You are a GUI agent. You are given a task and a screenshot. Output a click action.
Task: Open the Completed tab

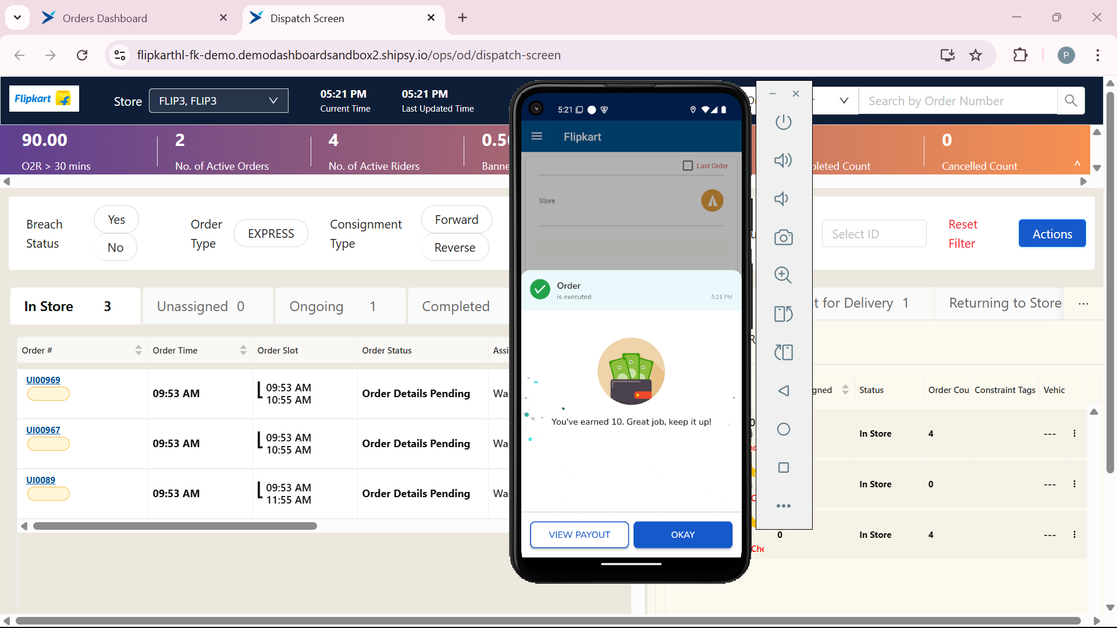458,306
